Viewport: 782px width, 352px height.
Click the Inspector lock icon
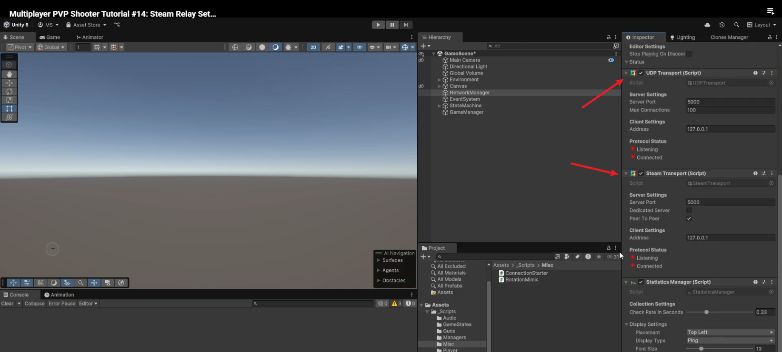click(770, 37)
